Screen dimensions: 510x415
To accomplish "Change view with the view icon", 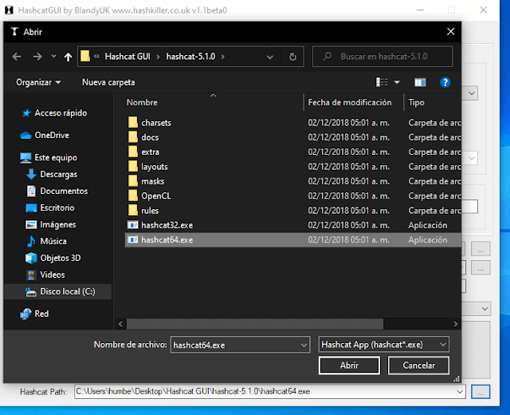I will (x=382, y=82).
